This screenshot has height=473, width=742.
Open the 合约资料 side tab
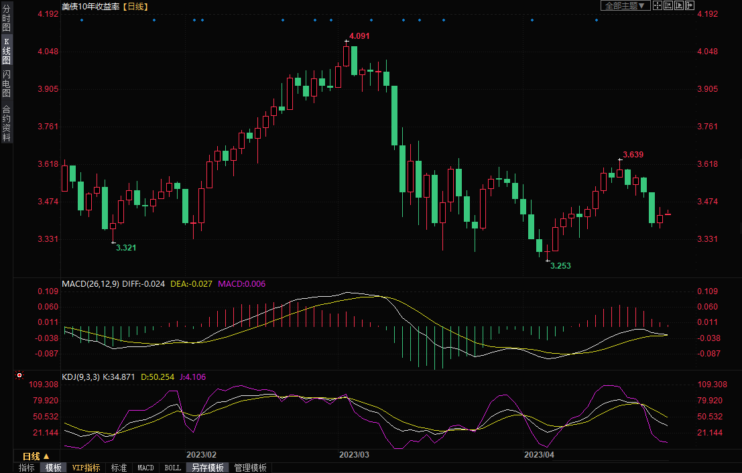pyautogui.click(x=6, y=123)
